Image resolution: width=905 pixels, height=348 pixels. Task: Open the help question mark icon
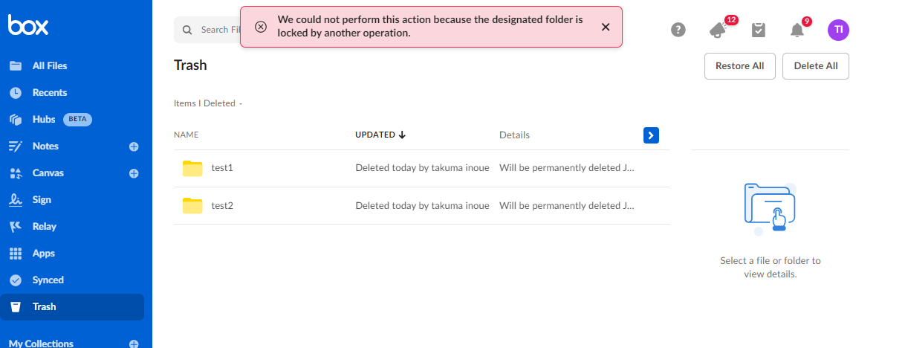click(678, 30)
